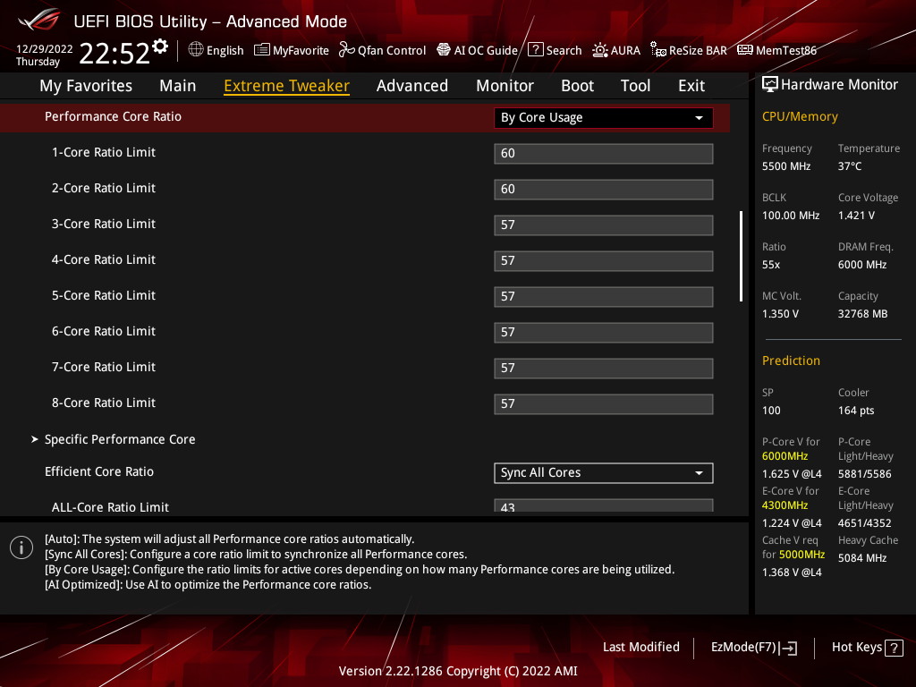Click the 1.421 V core voltage value
This screenshot has height=687, width=916.
[x=856, y=215]
